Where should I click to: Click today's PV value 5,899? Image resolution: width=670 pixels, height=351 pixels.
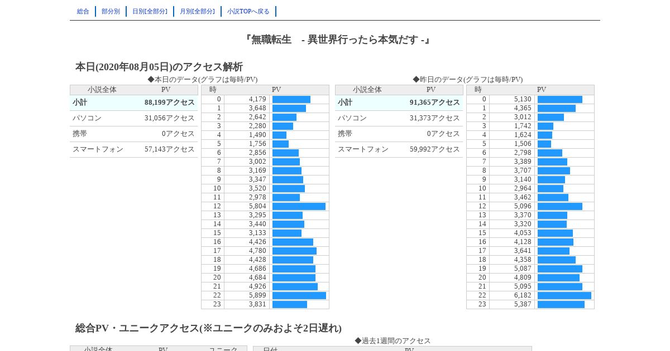(257, 295)
